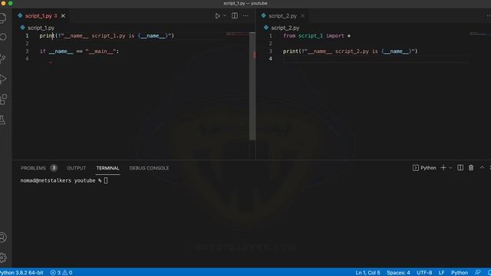Close the script_1.py tab
491x276 pixels.
click(x=63, y=15)
